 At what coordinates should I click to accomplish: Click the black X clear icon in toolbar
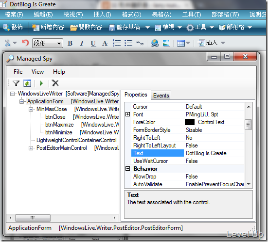coord(55,83)
